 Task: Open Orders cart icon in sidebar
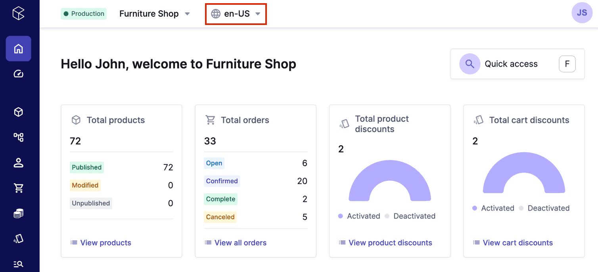[x=18, y=188]
